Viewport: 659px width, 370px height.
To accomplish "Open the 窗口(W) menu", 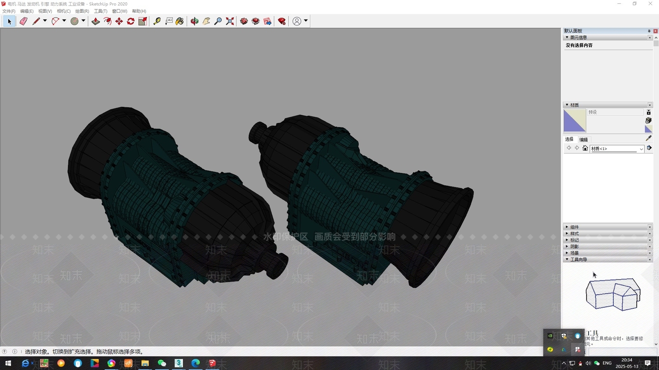I will point(120,11).
